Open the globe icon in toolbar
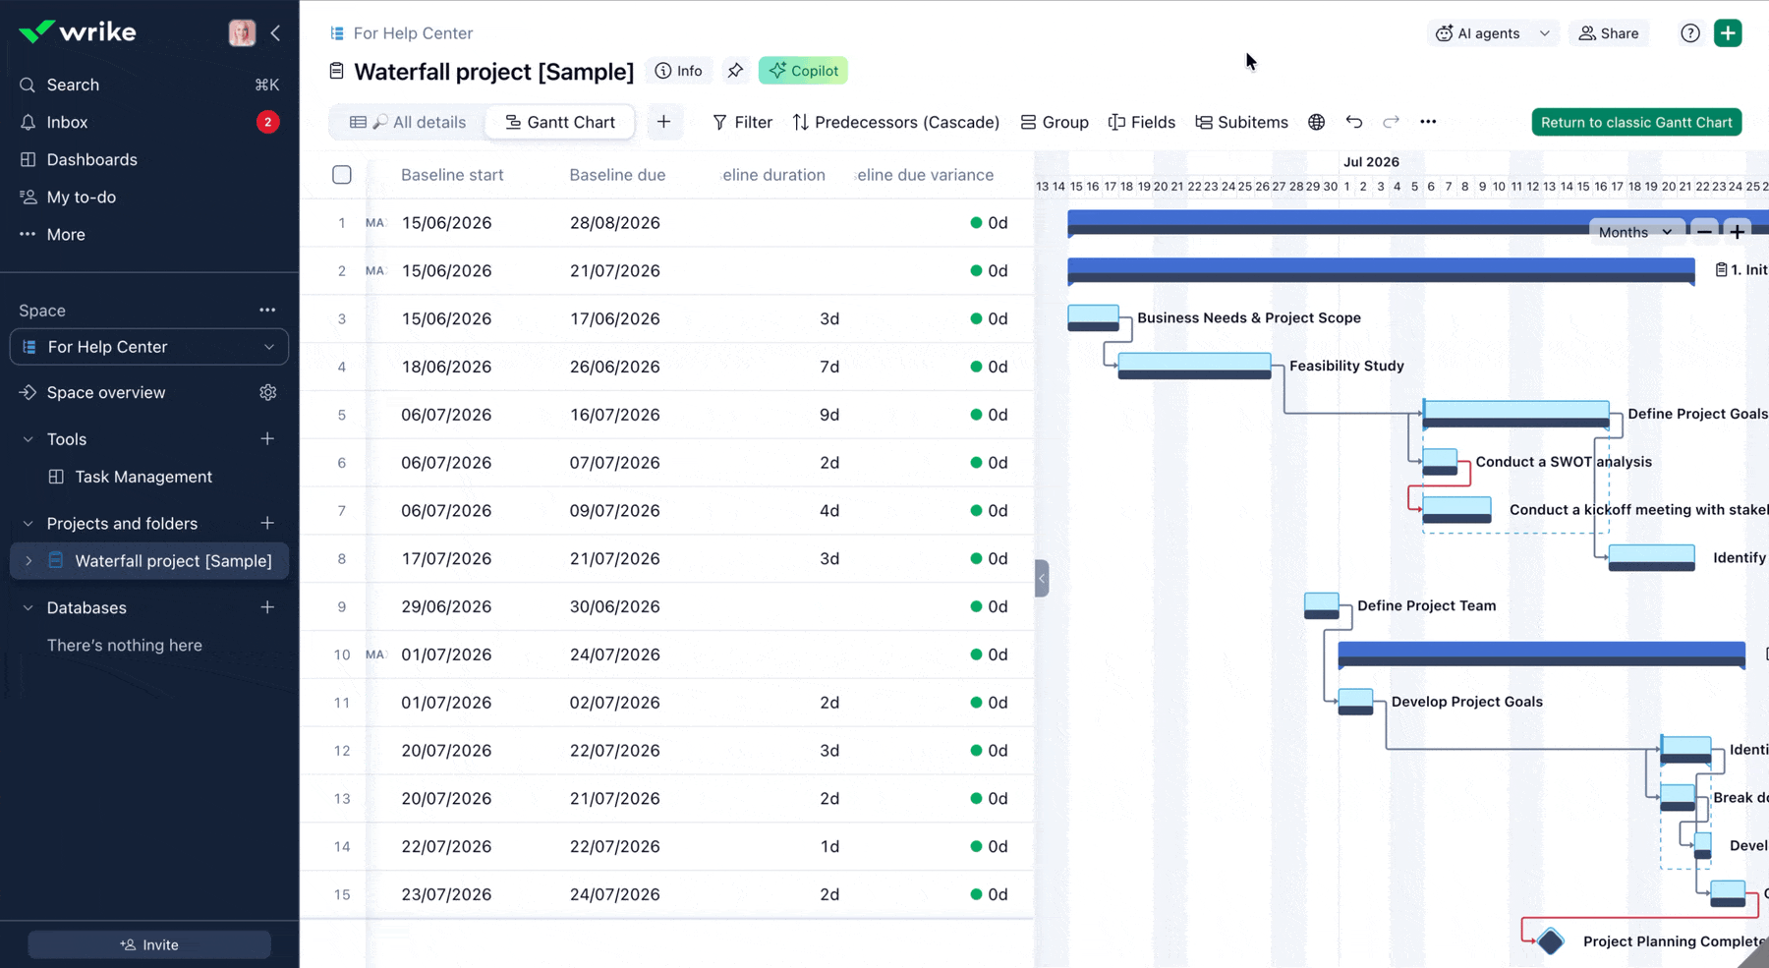Screen dimensions: 1769x968 pos(1316,122)
